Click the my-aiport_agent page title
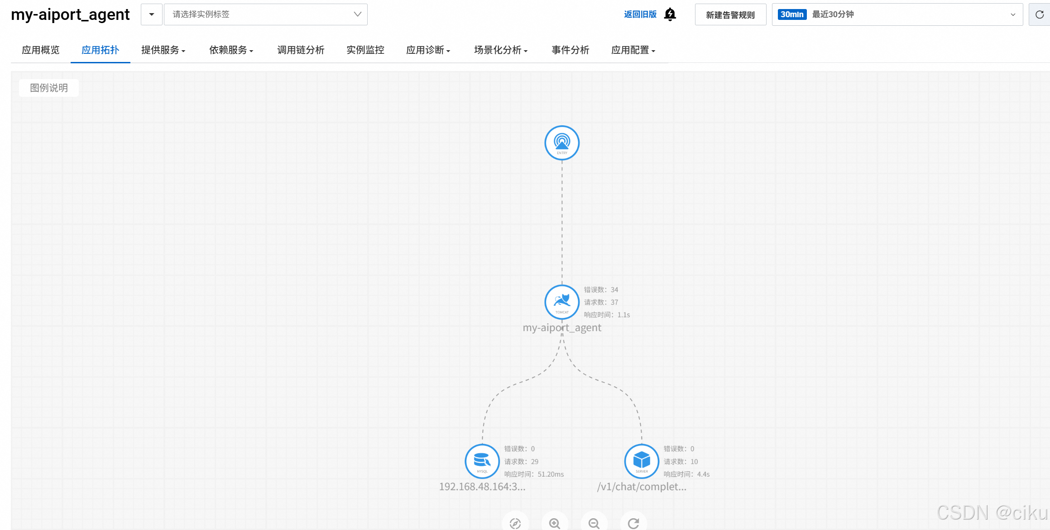The image size is (1050, 530). tap(70, 14)
